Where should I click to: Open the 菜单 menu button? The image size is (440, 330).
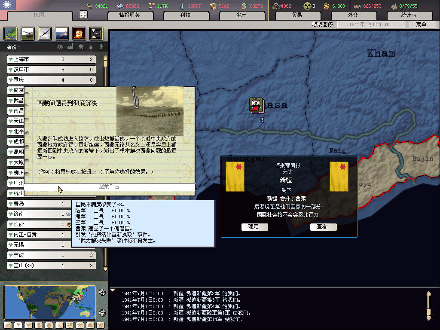421,24
